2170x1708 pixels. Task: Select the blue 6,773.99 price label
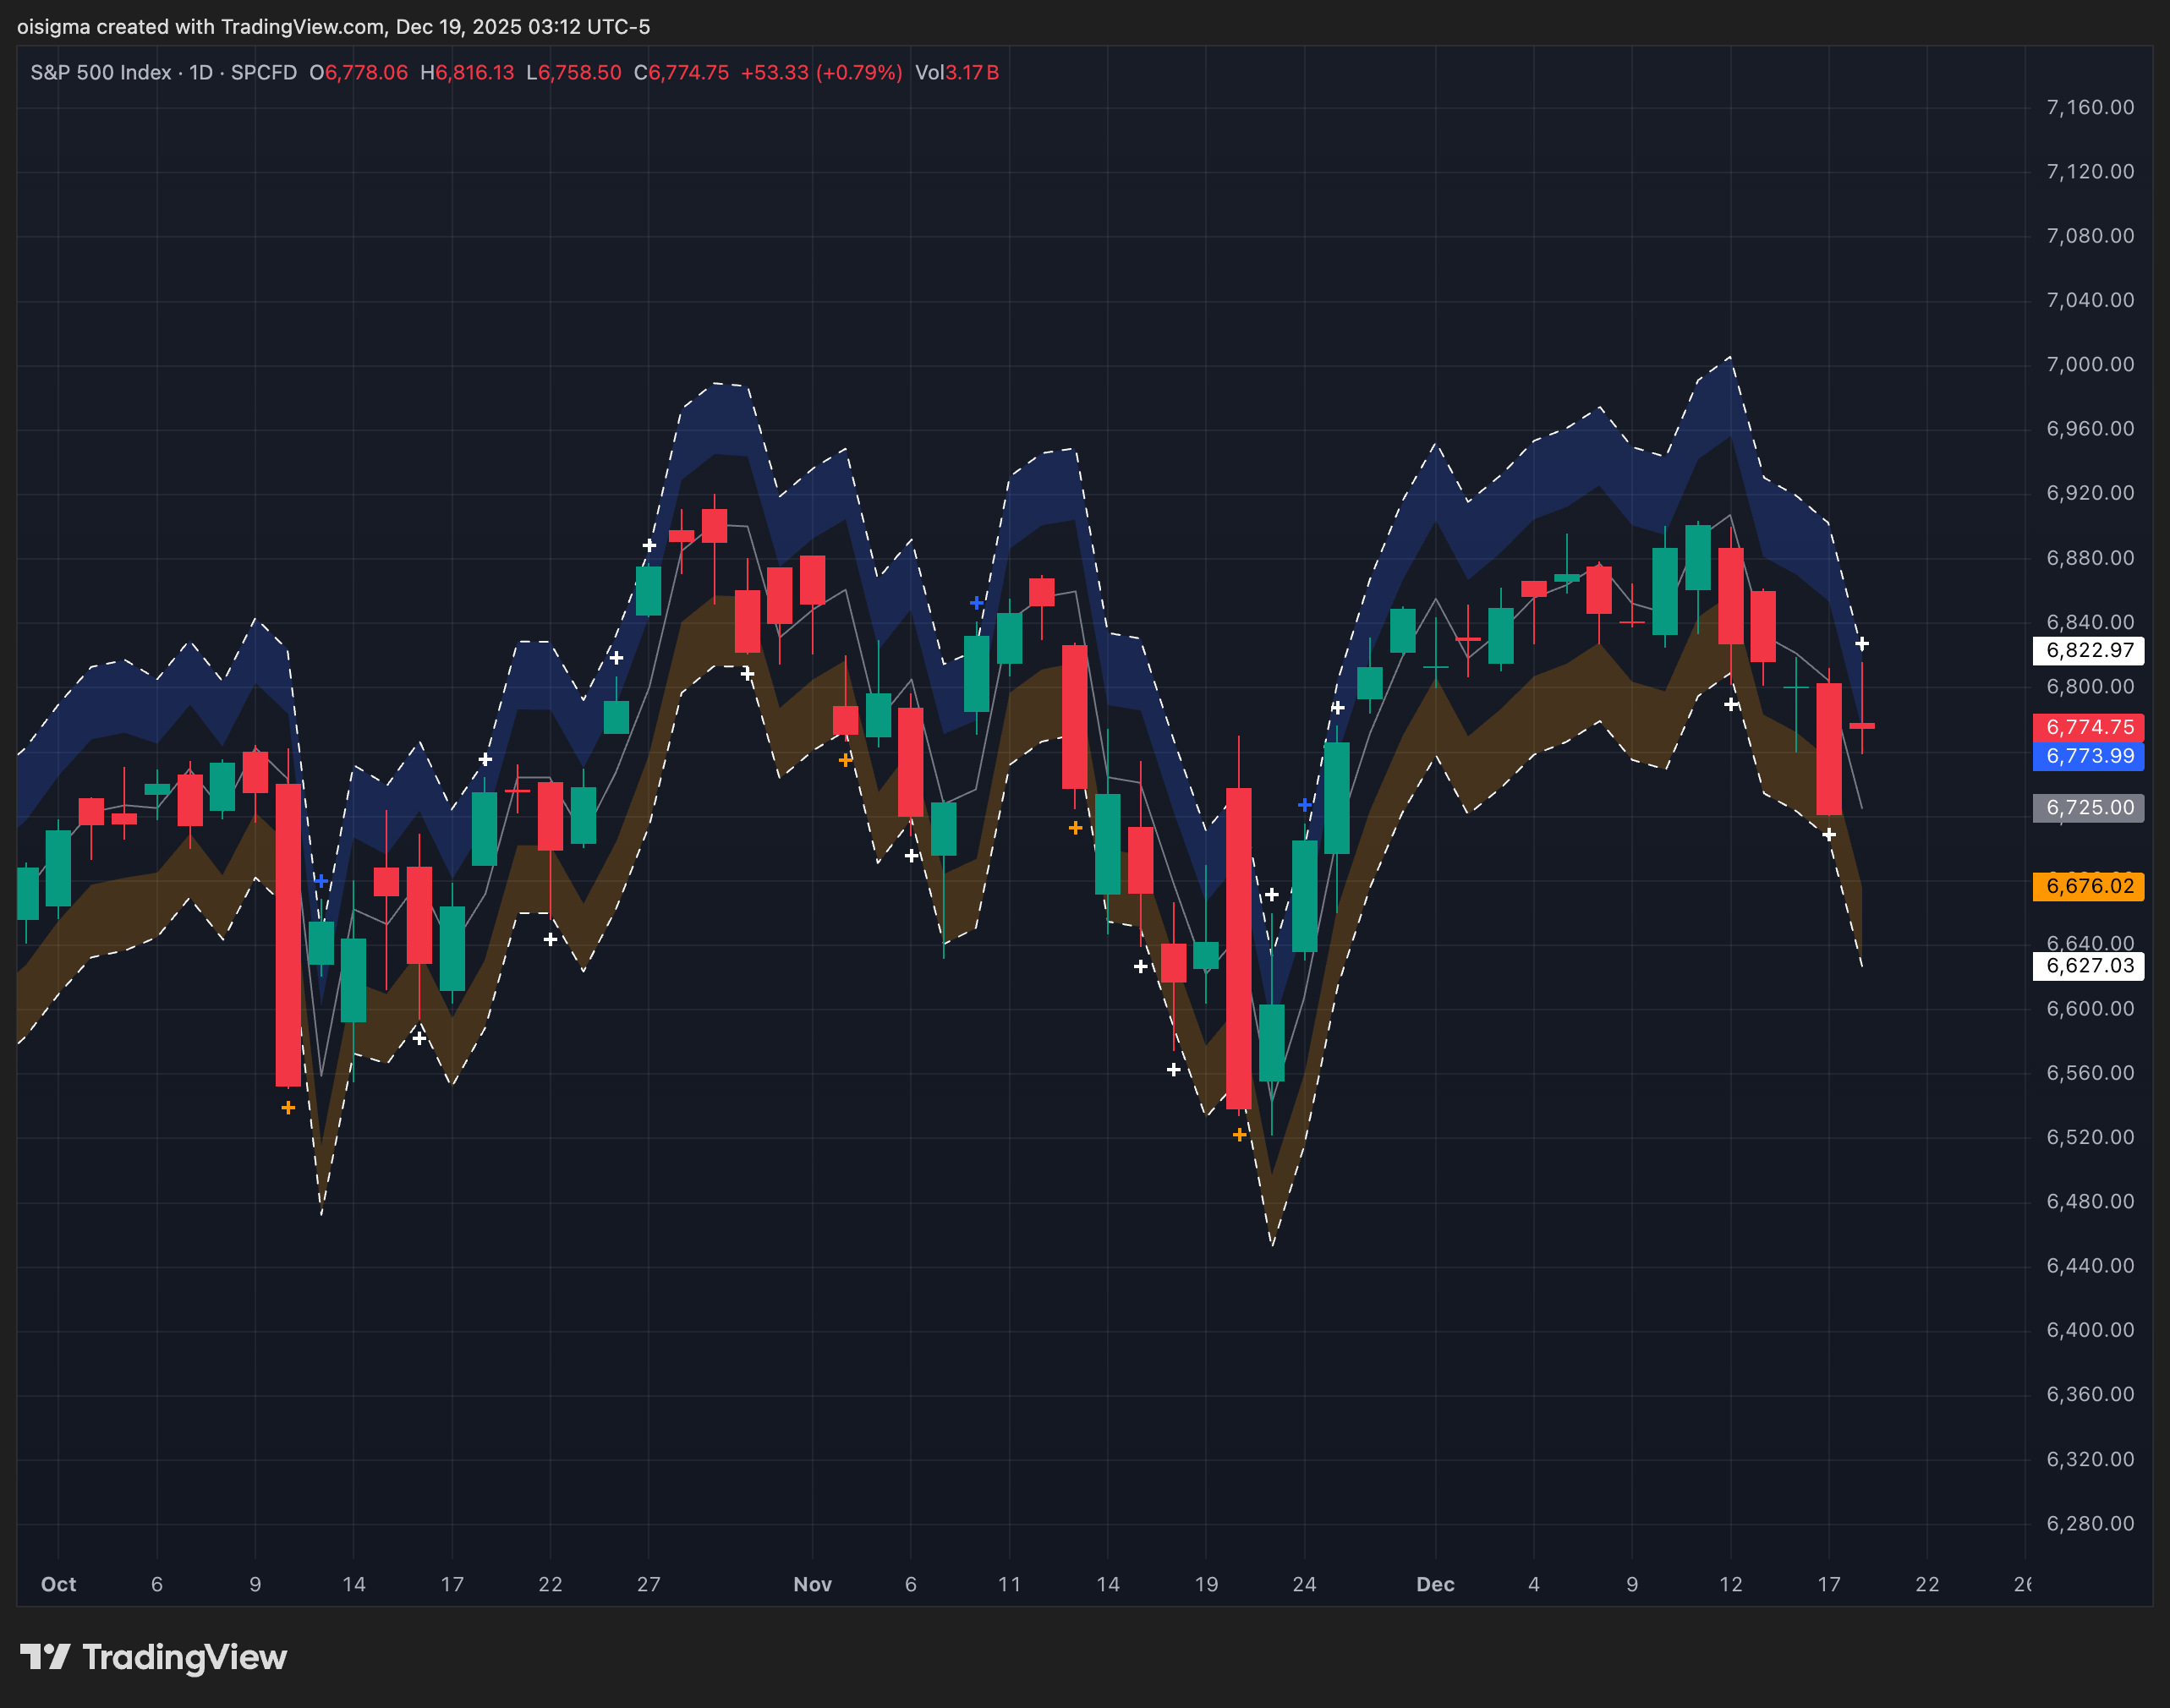(2089, 756)
